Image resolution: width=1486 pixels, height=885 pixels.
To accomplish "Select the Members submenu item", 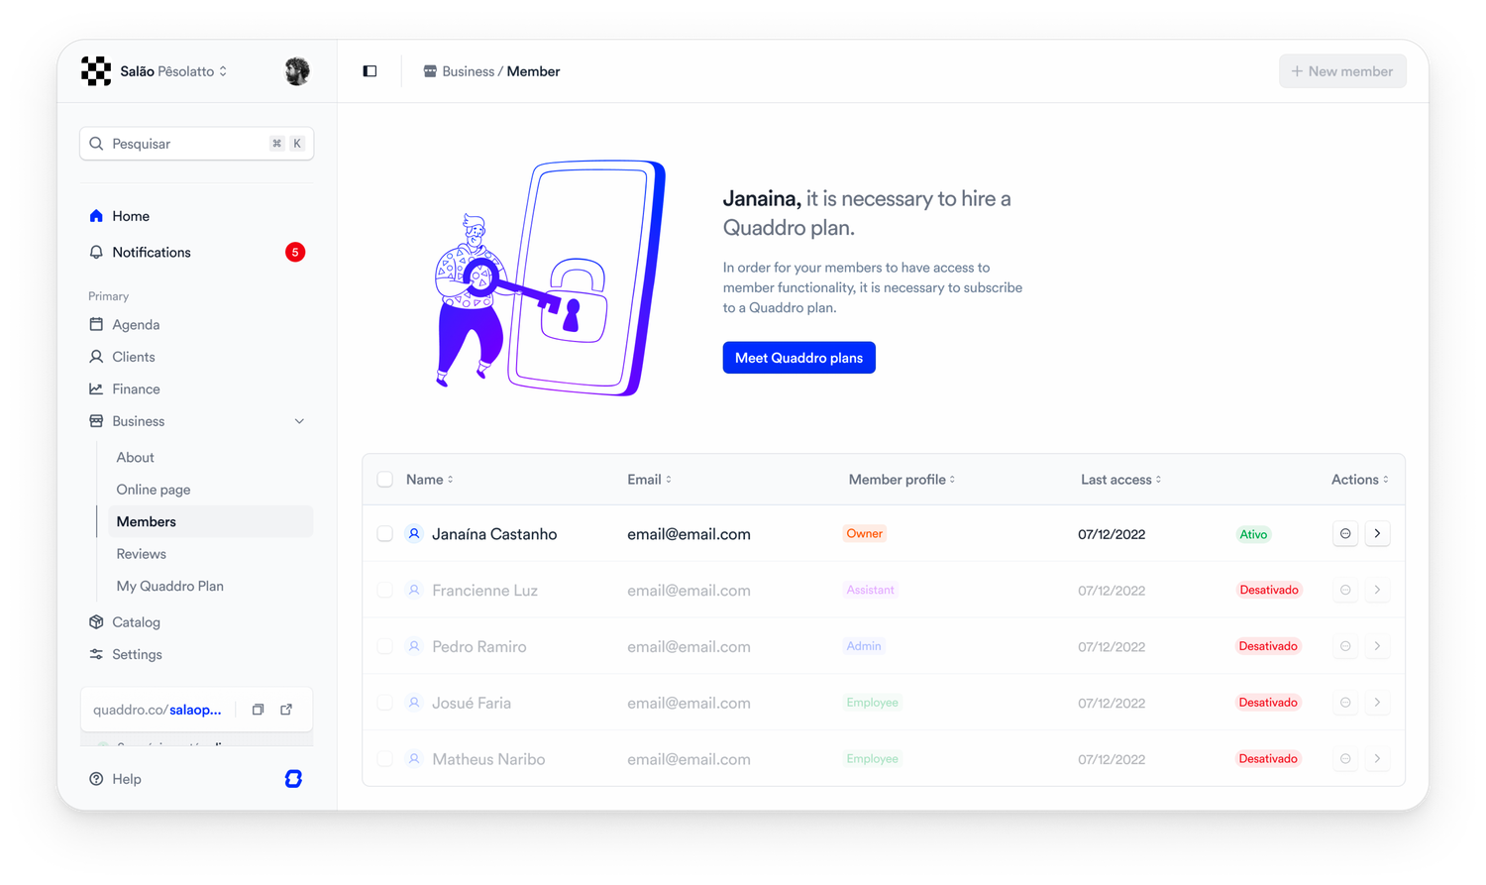I will 211,522.
